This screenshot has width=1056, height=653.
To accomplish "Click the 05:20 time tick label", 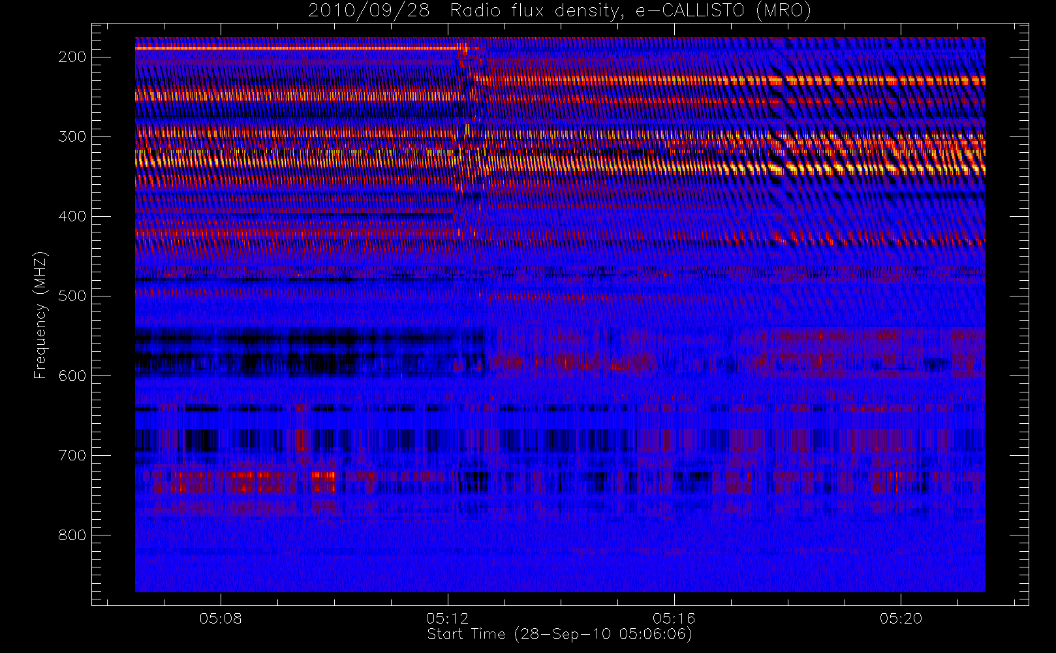I will [901, 618].
